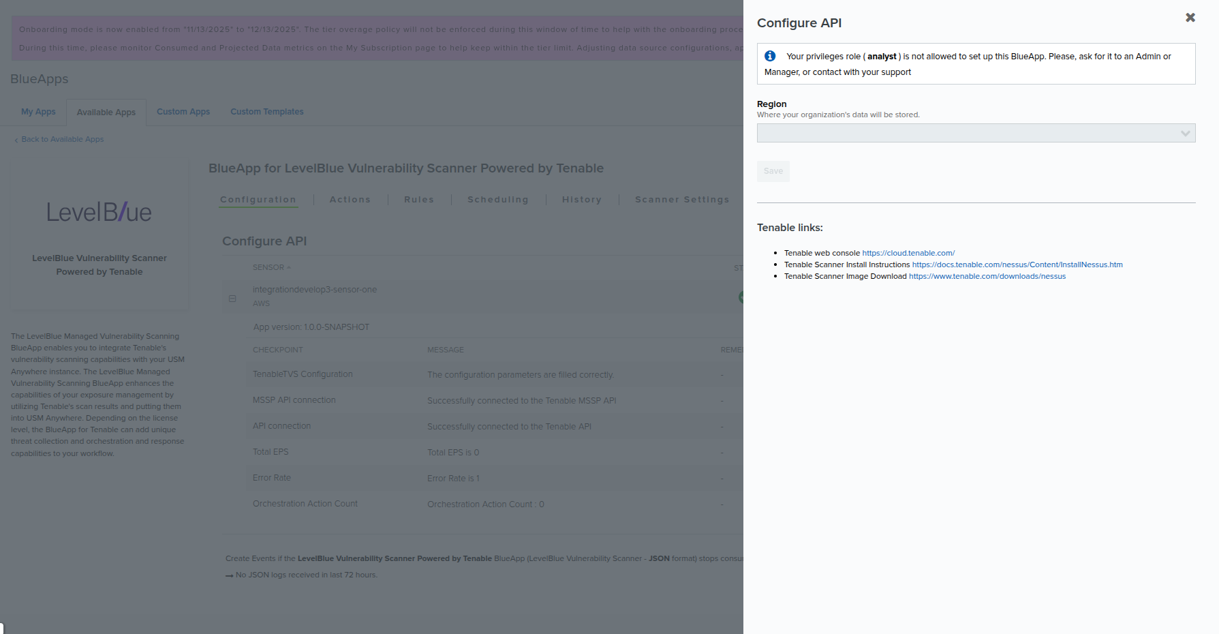Open the Region dropdown
The width and height of the screenshot is (1219, 634).
(x=976, y=133)
